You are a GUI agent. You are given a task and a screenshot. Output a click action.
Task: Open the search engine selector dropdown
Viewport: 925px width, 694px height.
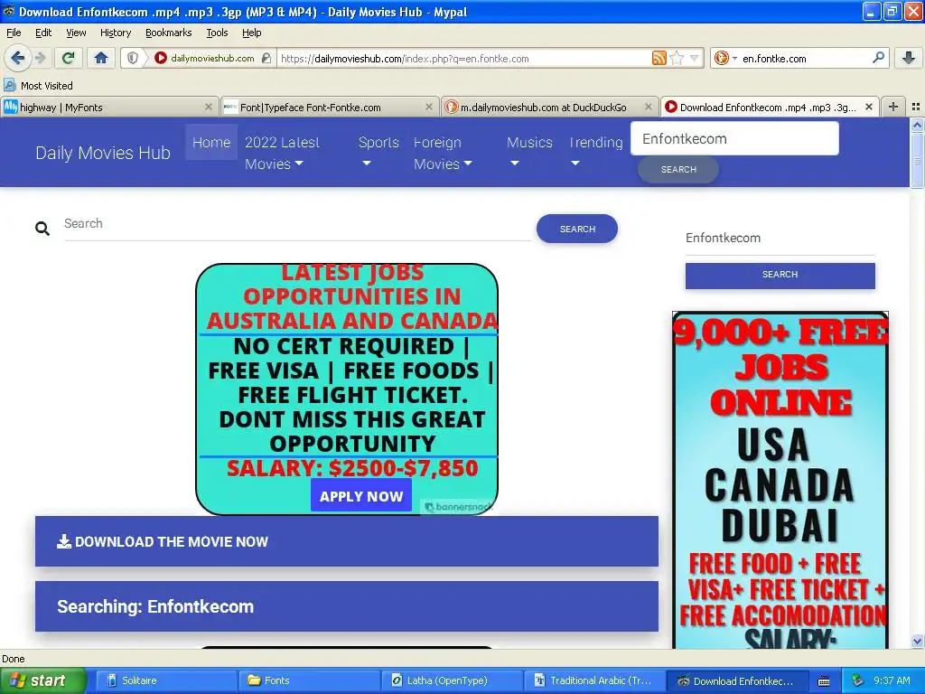(x=725, y=58)
